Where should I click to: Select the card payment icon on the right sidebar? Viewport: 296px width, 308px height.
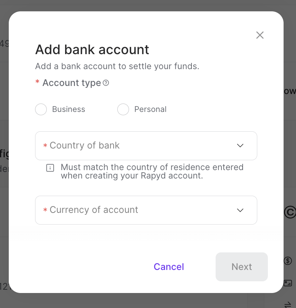288,282
